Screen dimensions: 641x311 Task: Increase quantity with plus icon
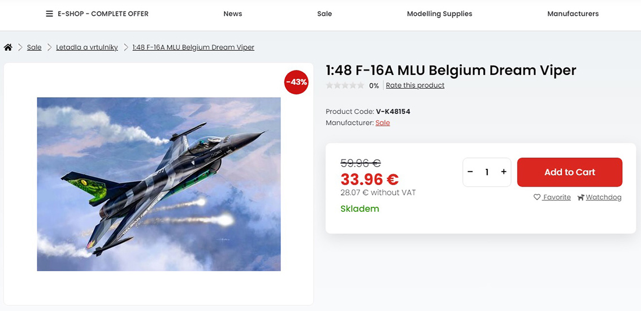[x=504, y=172]
